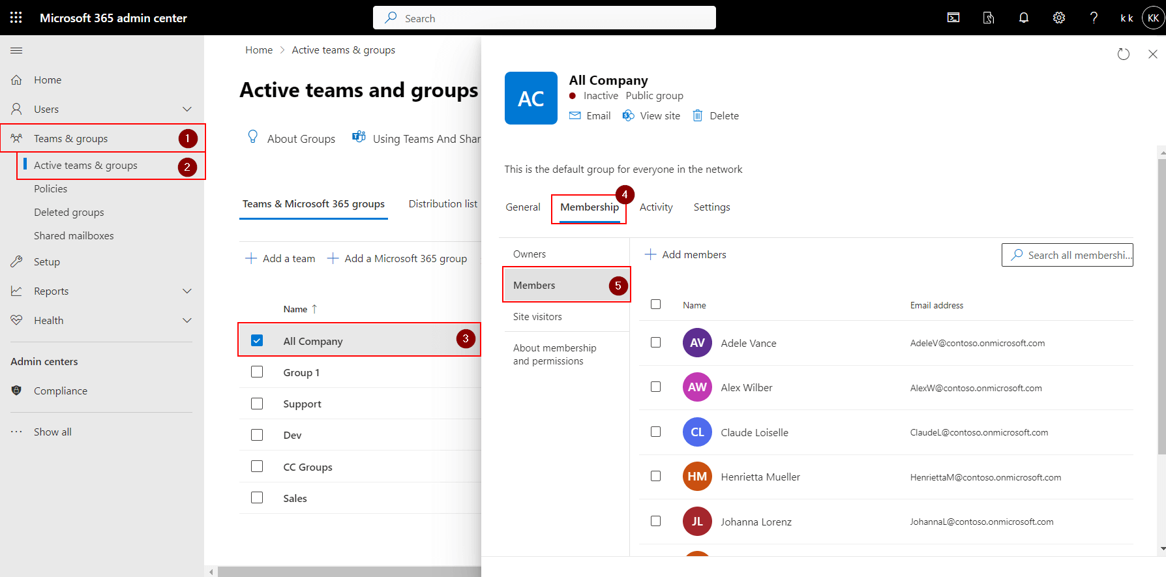This screenshot has height=577, width=1166.
Task: Tick the select-all members checkbox
Action: coord(656,304)
